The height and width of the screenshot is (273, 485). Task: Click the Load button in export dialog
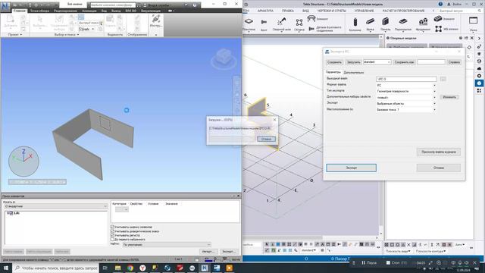coord(353,62)
